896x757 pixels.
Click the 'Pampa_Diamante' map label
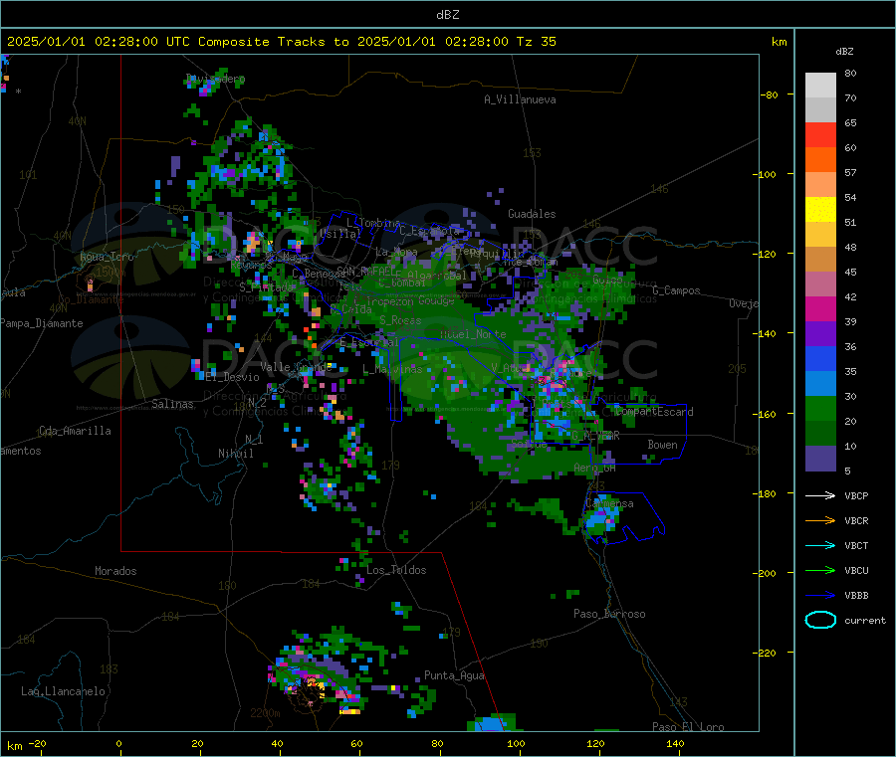click(x=41, y=323)
